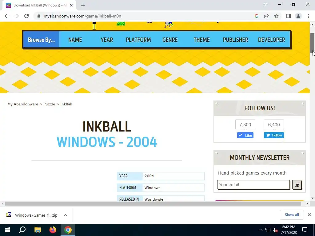
Task: Click the vertical scrollbar up arrow
Action: pyautogui.click(x=313, y=25)
